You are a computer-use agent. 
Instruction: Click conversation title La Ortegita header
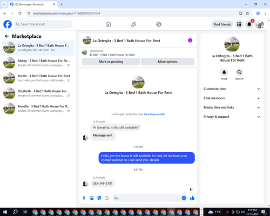[x=126, y=40]
